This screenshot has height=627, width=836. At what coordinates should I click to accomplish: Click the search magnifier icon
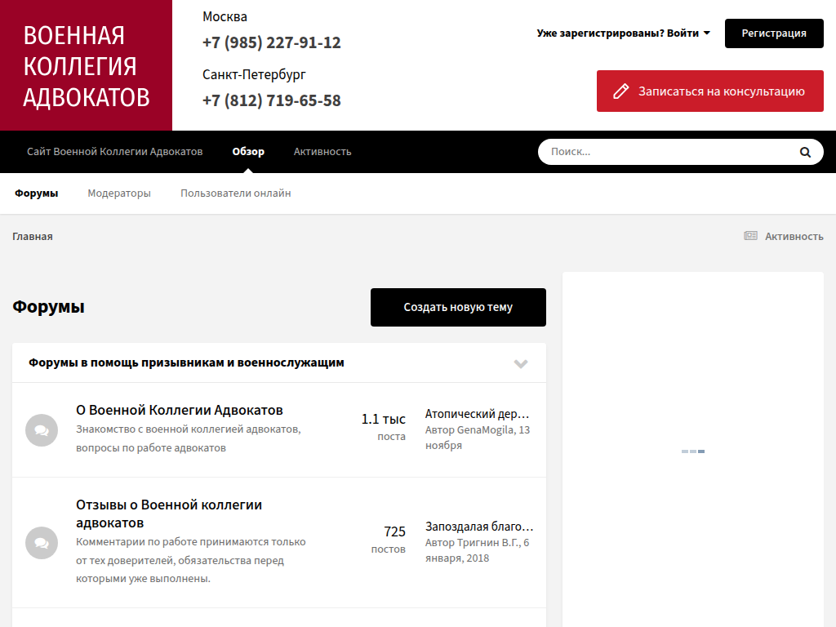pyautogui.click(x=805, y=152)
